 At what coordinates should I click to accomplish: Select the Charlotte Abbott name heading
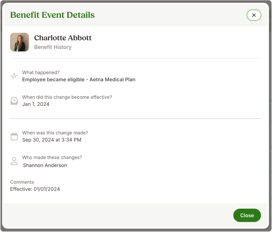(x=63, y=38)
